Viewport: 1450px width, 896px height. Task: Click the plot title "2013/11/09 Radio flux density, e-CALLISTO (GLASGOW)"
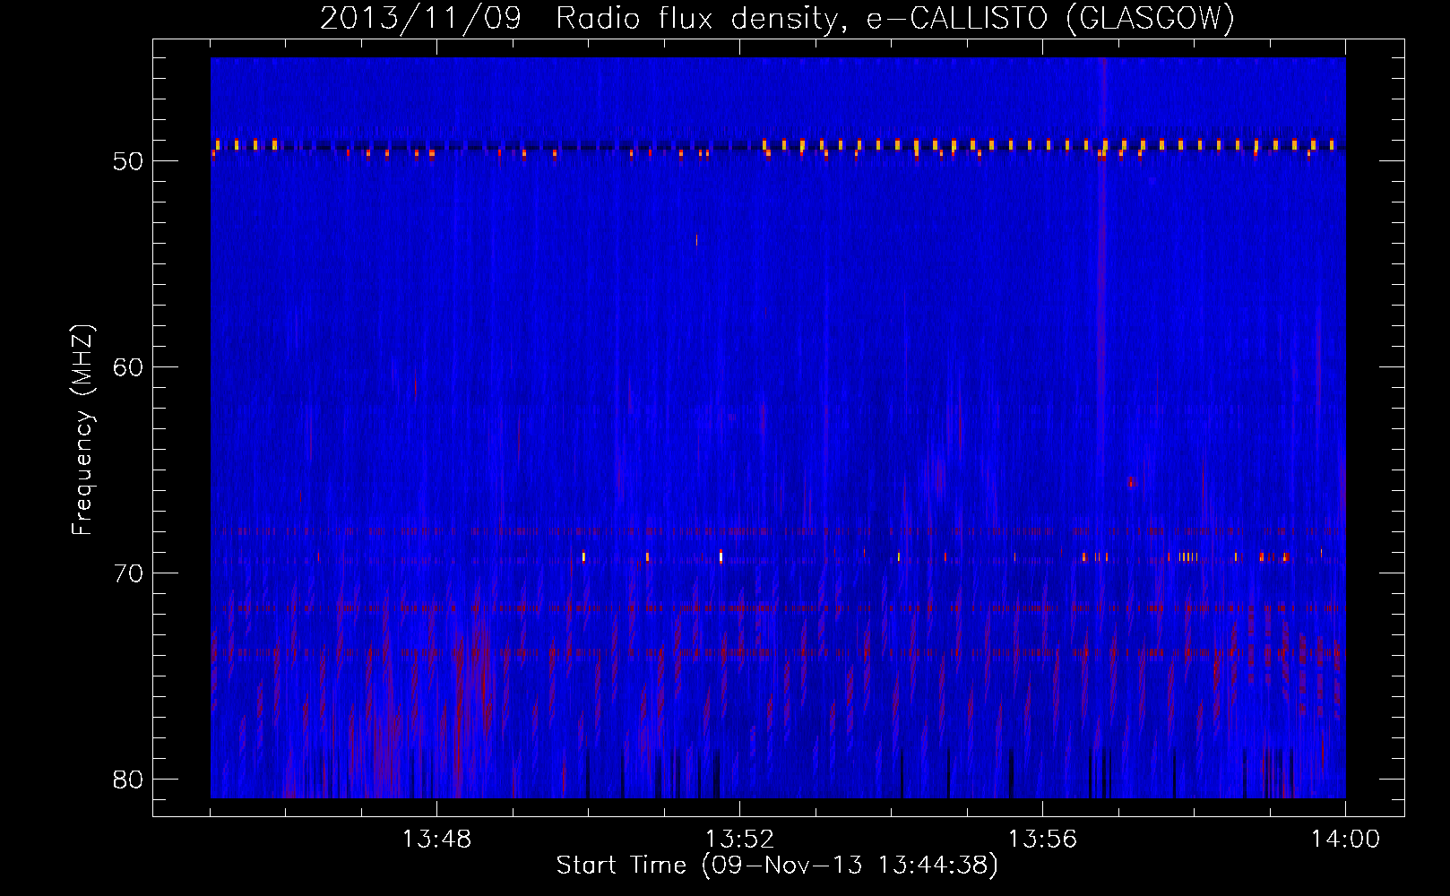(x=777, y=18)
